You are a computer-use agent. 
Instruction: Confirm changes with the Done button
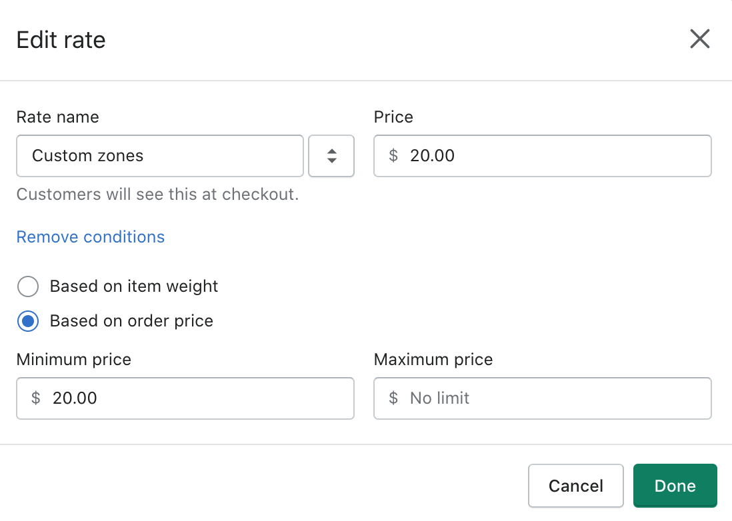[x=675, y=486]
